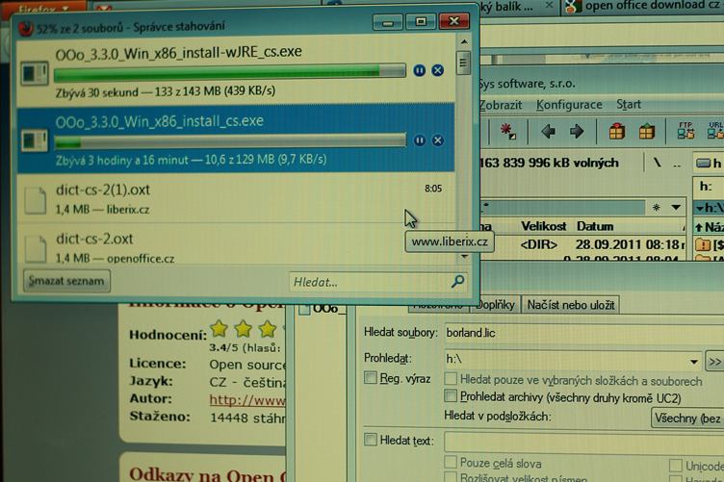The image size is (724, 482).
Task: Tick the checkbox next to OOo_ item
Action: click(x=304, y=309)
